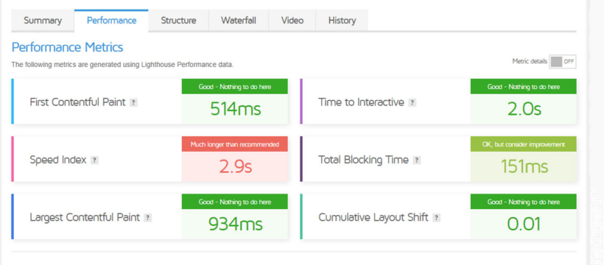Click the Largest Contentful Paint label
The image size is (604, 265).
[85, 218]
